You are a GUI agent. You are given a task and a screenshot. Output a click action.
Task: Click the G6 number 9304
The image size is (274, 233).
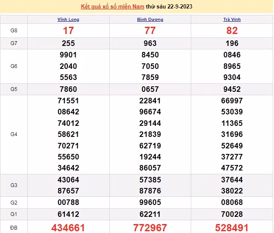pos(232,77)
